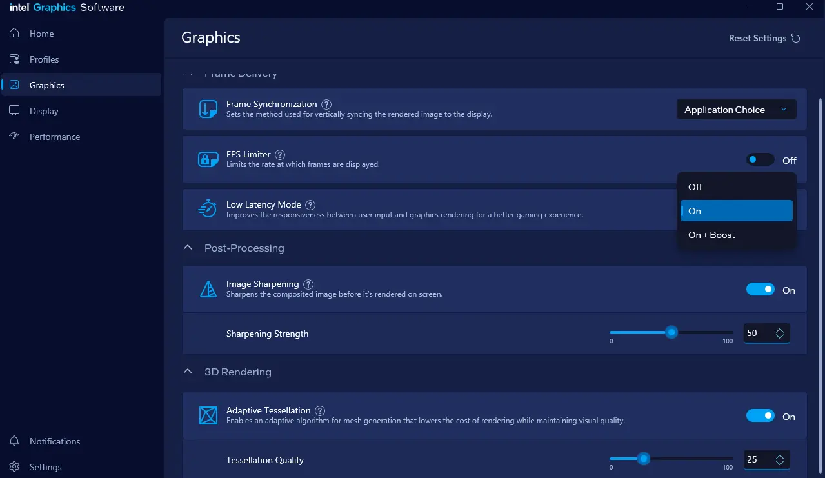Click Tessellation Quality value field showing 25
Viewport: 825px width, 478px height.
(x=766, y=460)
